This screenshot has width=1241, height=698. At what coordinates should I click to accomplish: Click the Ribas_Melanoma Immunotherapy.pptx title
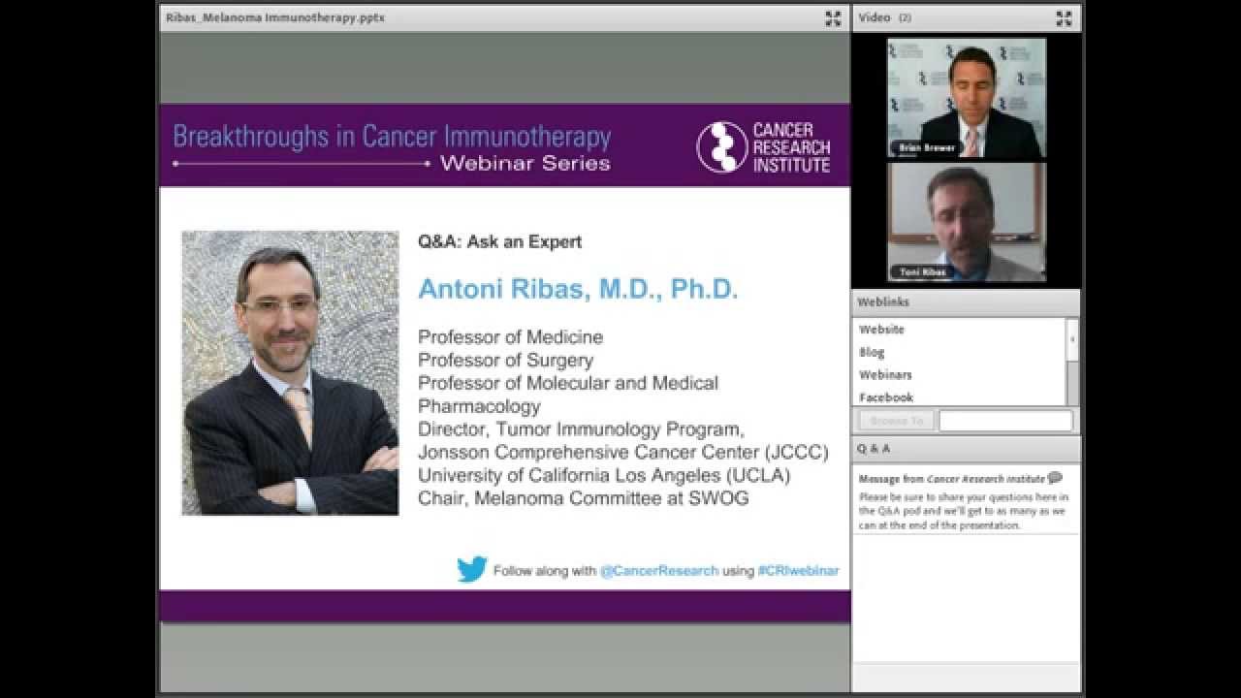click(x=275, y=18)
